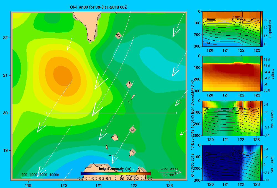Click the '-0.5' tick on height anomaly scale
The image size is (277, 188).
[x=80, y=179]
